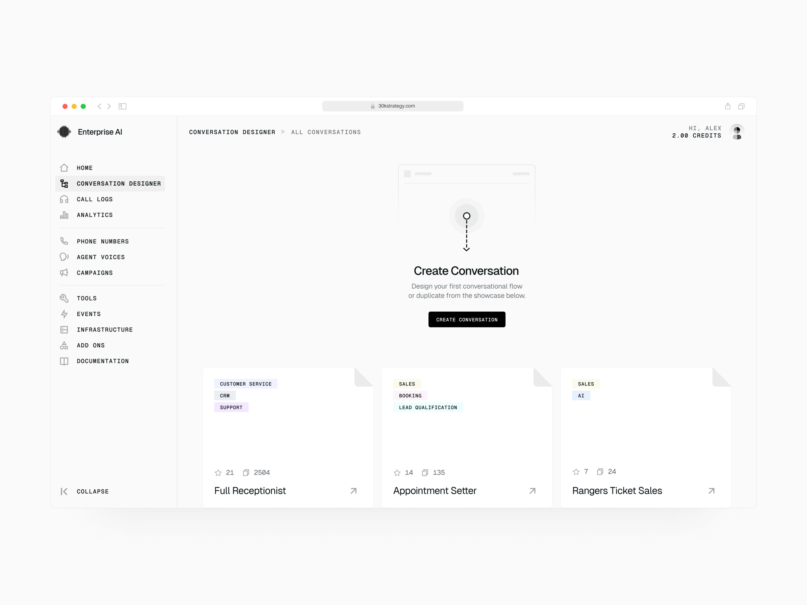Open the Home menu item
The height and width of the screenshot is (605, 807).
click(x=110, y=168)
